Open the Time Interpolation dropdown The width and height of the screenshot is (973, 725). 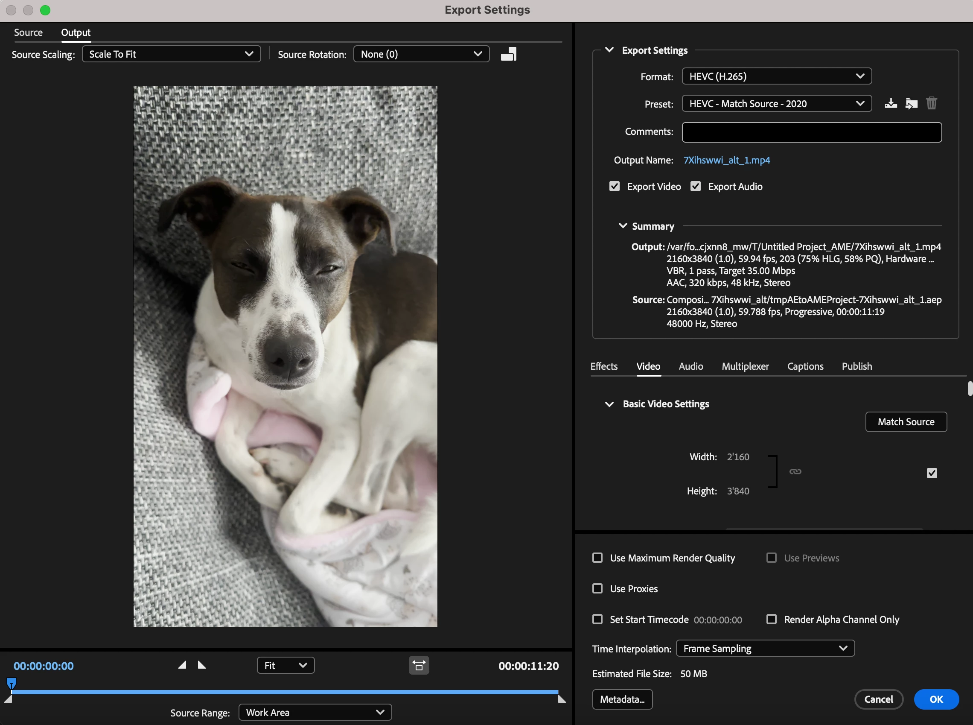(x=765, y=648)
